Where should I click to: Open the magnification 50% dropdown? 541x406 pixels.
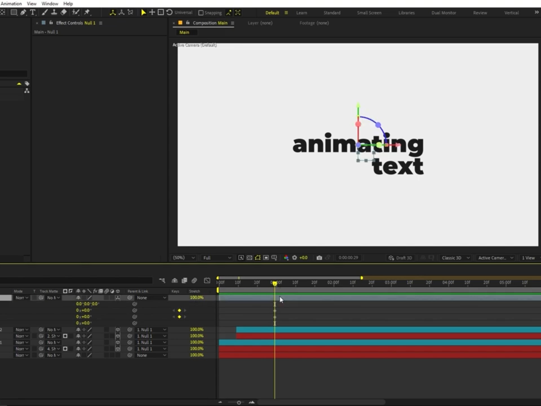pyautogui.click(x=184, y=258)
